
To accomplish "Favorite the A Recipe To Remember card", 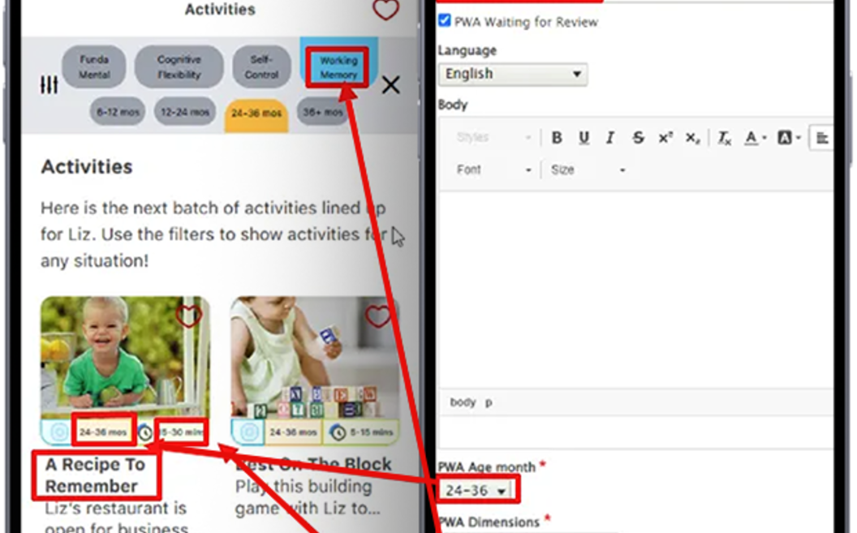I will point(189,316).
